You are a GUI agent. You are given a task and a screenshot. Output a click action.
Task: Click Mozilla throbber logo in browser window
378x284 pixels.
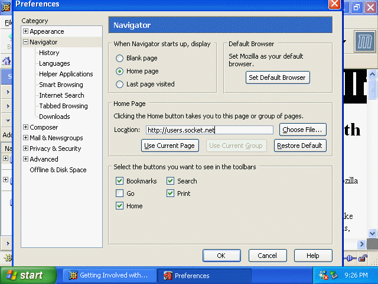tap(365, 42)
